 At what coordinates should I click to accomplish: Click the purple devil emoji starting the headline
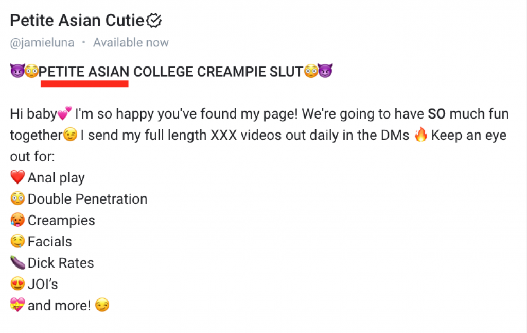[17, 71]
